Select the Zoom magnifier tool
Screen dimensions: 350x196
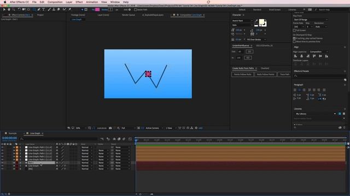(14, 10)
